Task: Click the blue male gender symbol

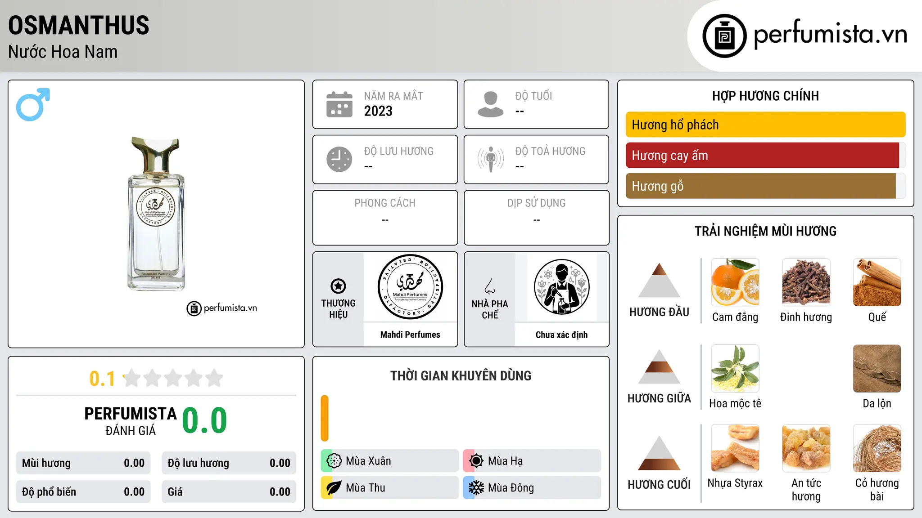Action: tap(33, 104)
